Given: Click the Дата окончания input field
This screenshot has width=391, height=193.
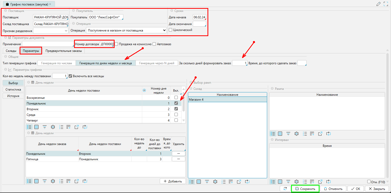Looking at the screenshot, I should coord(199,24).
